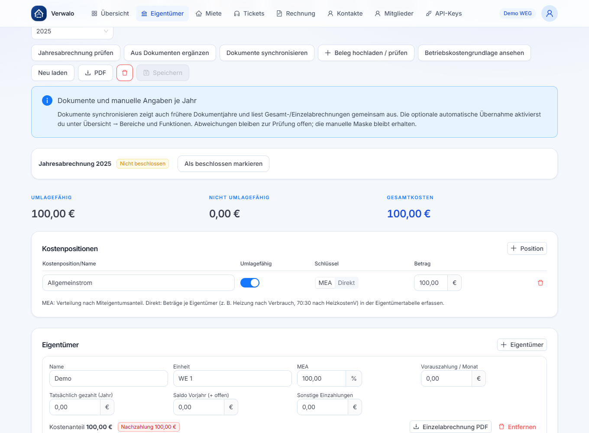
Task: Download Einzelabrechnung PDF
Action: pos(450,427)
